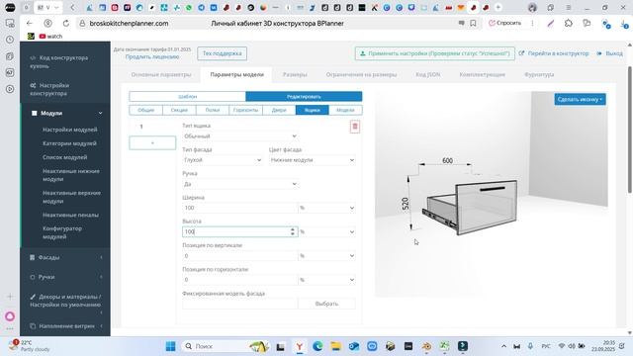The image size is (633, 356).
Task: Open the «Общие» sub-tab
Action: (x=145, y=110)
